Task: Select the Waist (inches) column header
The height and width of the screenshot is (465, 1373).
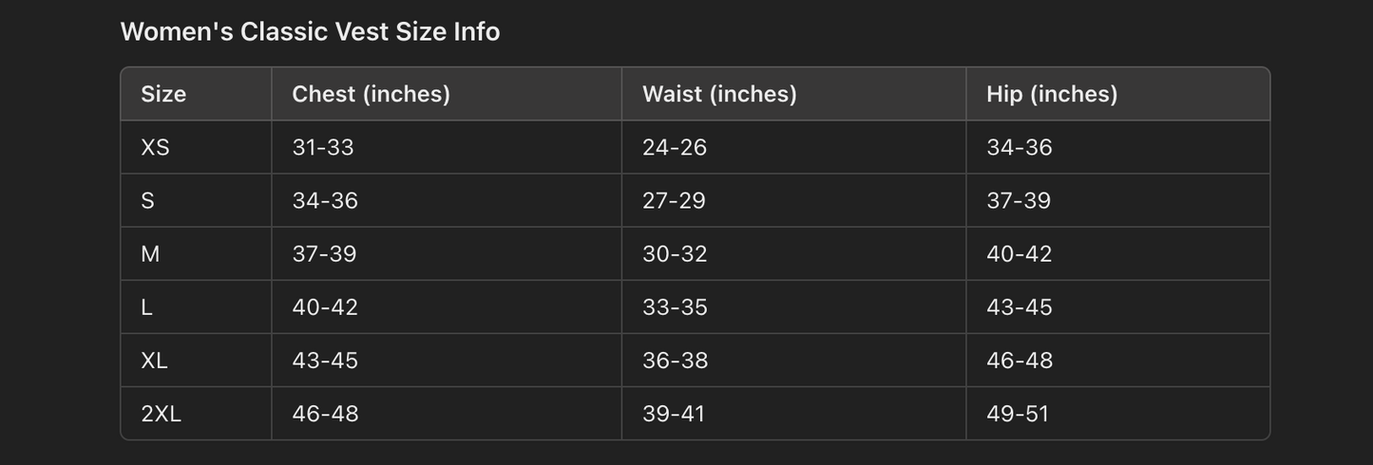Action: 719,94
